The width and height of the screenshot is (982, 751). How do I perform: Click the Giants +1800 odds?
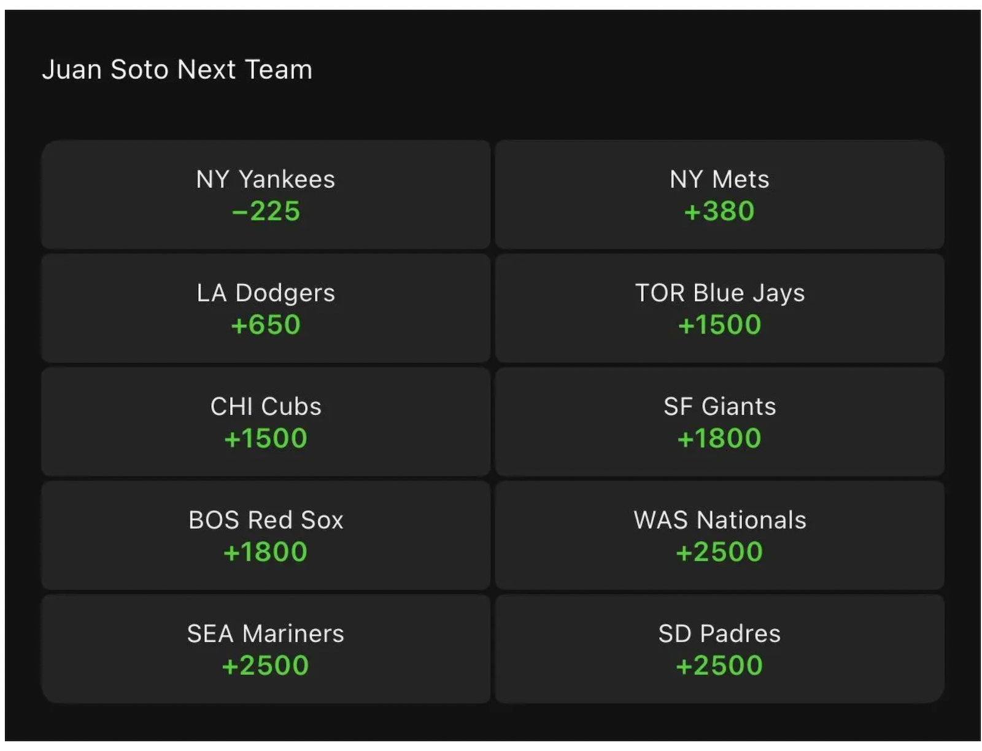pos(719,438)
